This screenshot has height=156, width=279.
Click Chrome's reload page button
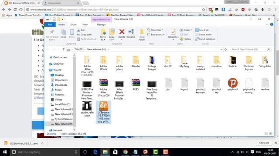(15, 10)
